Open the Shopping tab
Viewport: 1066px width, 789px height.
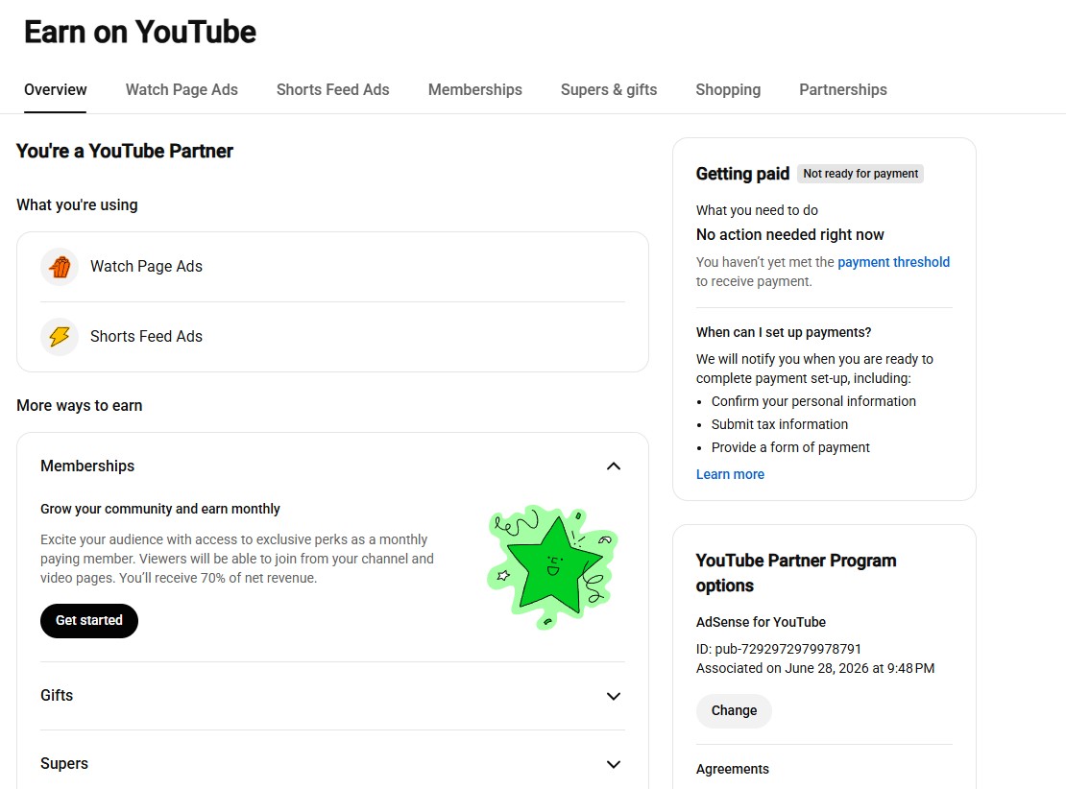727,89
